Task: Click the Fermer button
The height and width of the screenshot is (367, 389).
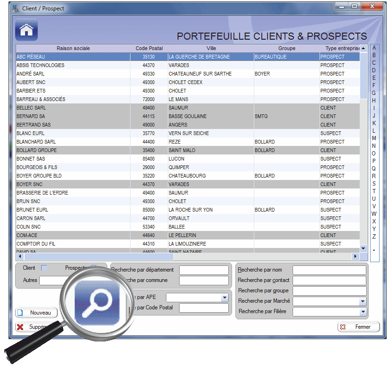Action: click(358, 327)
